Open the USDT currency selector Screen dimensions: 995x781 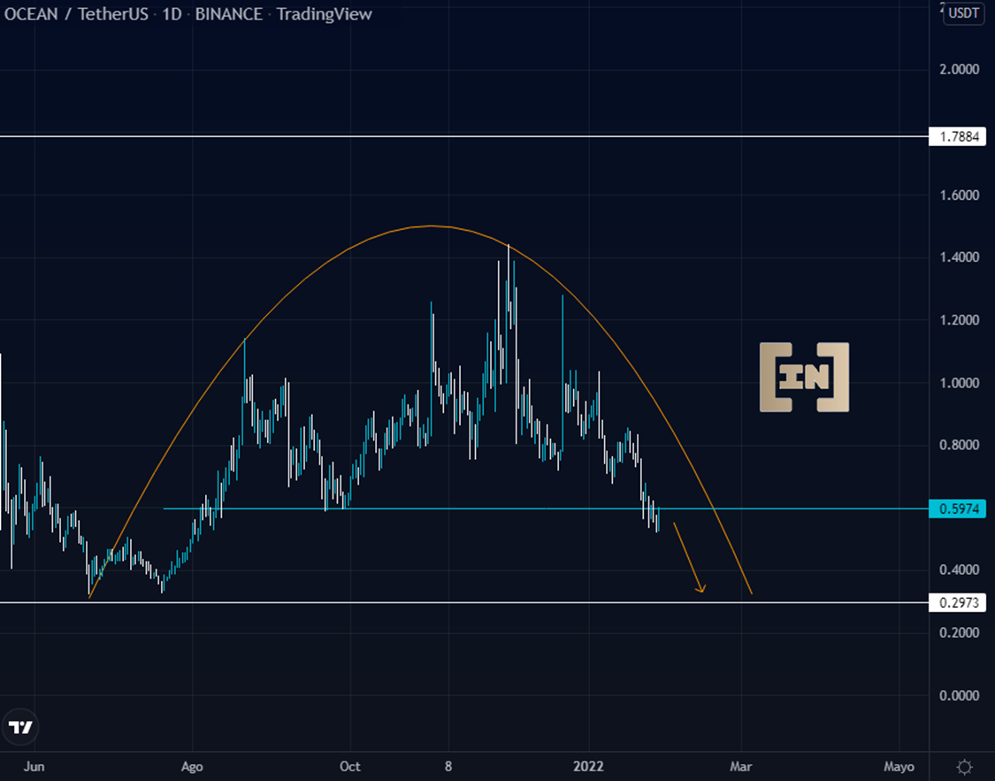[964, 13]
